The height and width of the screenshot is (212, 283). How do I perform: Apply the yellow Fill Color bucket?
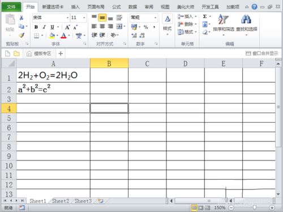click(52, 36)
